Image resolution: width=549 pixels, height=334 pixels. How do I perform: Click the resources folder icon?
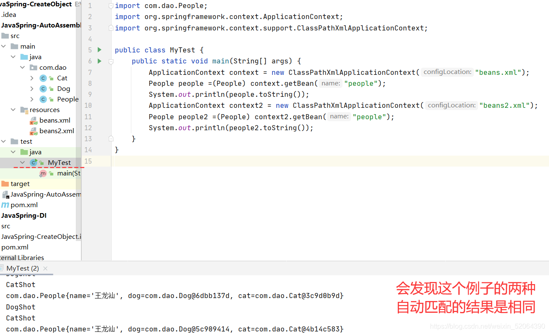[24, 110]
